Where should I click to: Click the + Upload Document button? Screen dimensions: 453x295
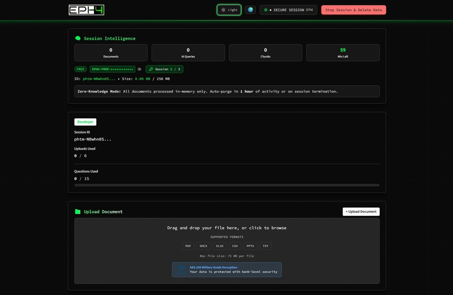coord(361,211)
